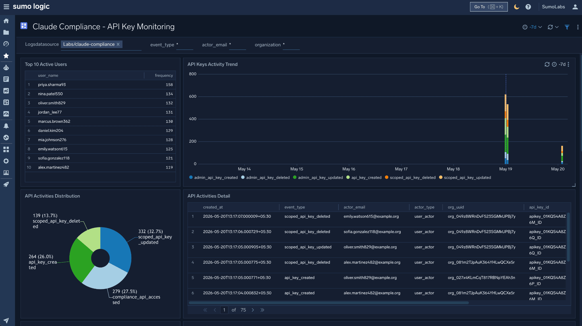Toggle scoped_api_key_deleted legend series
This screenshot has height=326, width=582.
click(410, 177)
